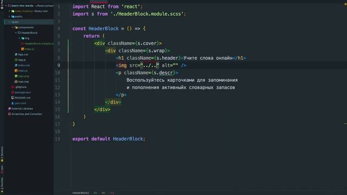Click s.header in the h1 className

168,58
